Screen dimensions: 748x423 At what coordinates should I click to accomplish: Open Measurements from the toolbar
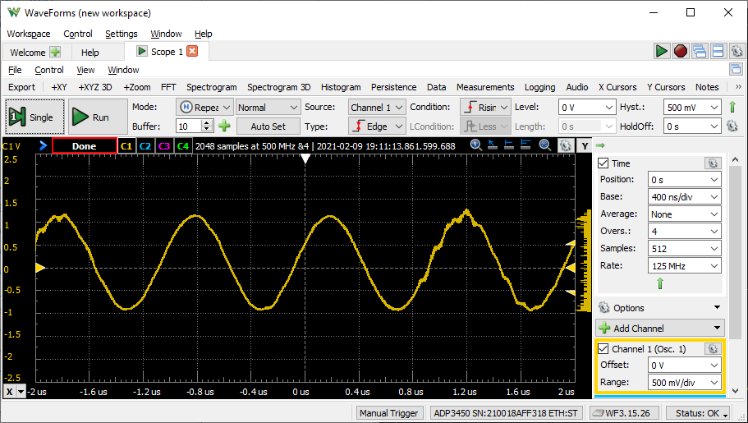[x=485, y=87]
